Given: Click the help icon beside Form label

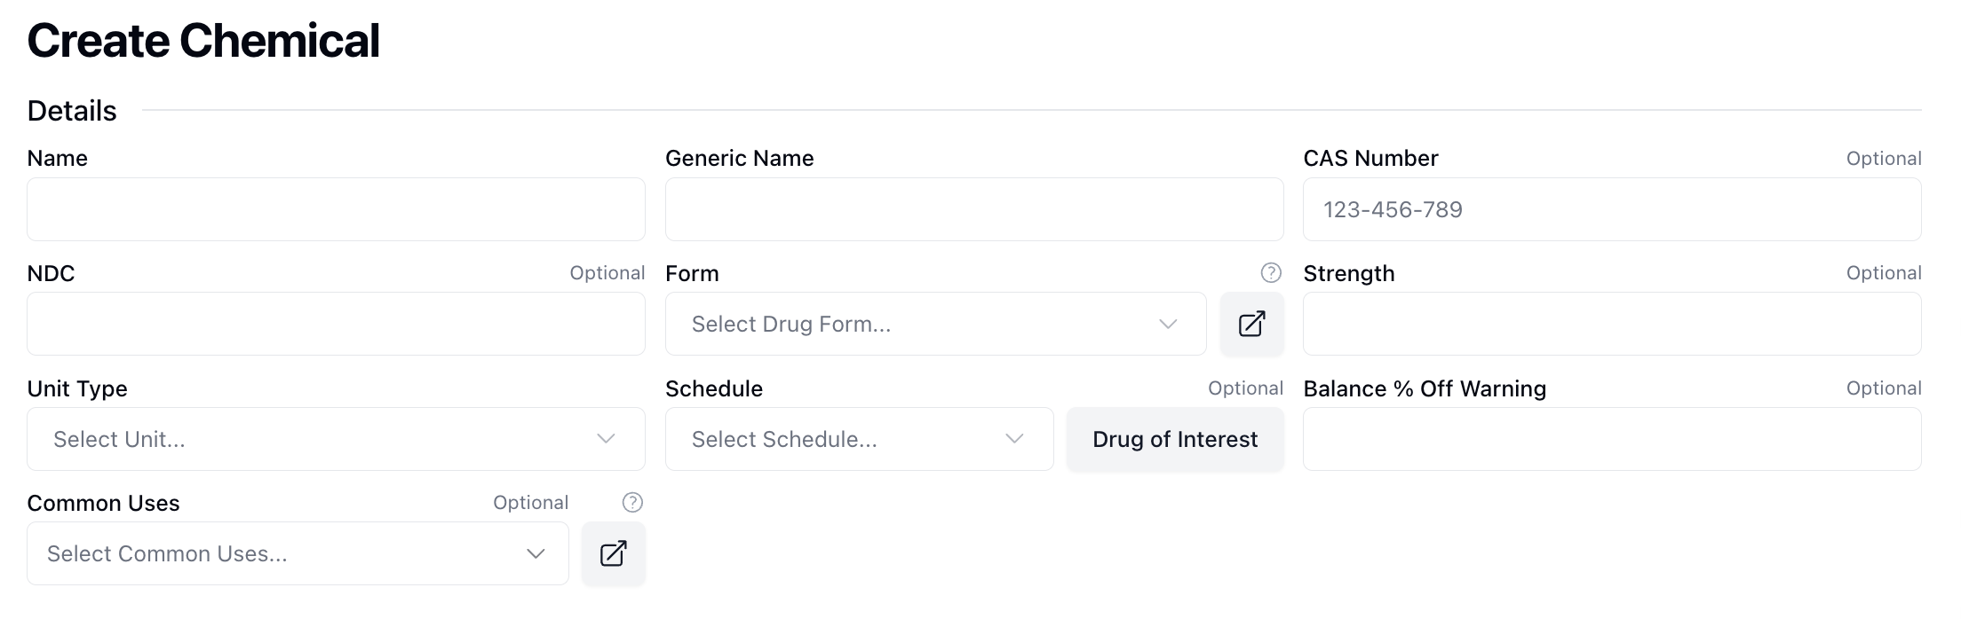Looking at the screenshot, I should click(x=1271, y=272).
